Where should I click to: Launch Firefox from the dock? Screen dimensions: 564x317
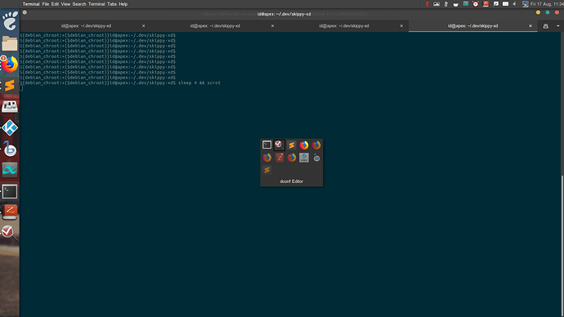pyautogui.click(x=10, y=65)
